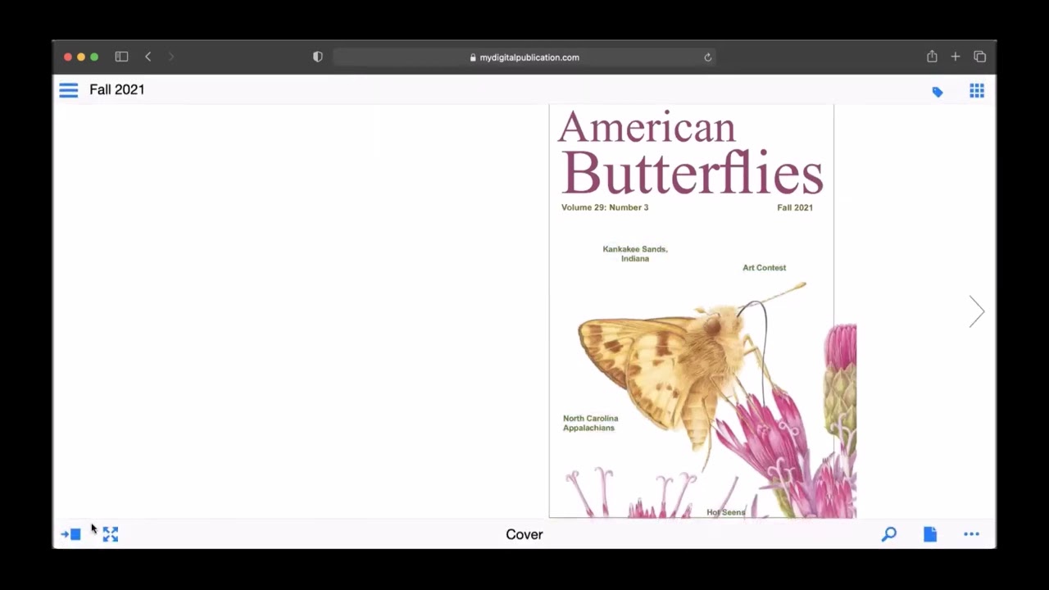This screenshot has width=1049, height=590.
Task: Close the Safari window with red button
Action: coord(68,57)
